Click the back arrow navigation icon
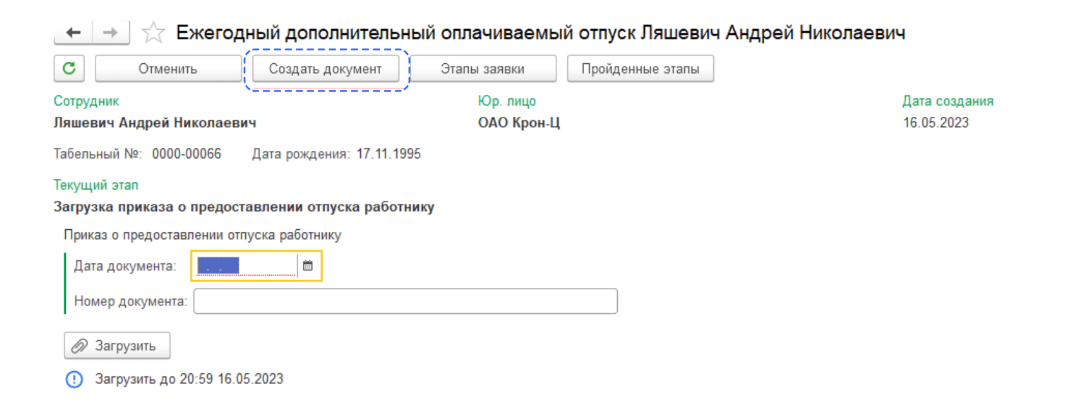Image resolution: width=1067 pixels, height=410 pixels. (x=74, y=32)
